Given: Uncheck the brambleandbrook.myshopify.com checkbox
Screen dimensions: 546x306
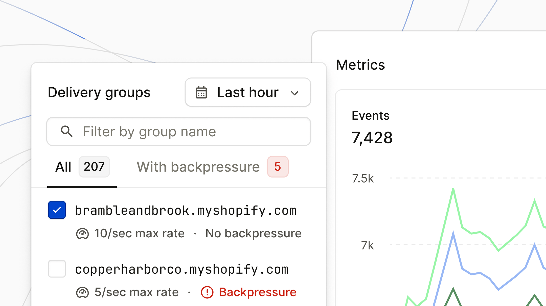Looking at the screenshot, I should click(57, 210).
